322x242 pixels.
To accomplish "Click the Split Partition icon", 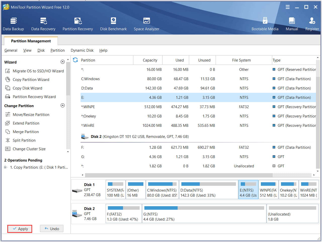I will point(8,140).
